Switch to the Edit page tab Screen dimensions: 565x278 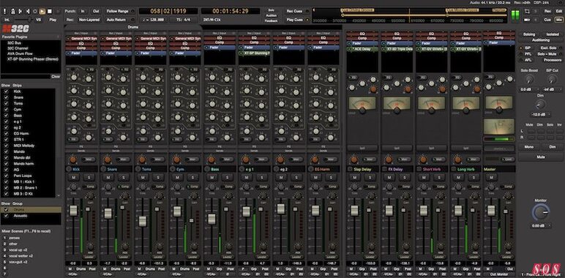pos(559,11)
